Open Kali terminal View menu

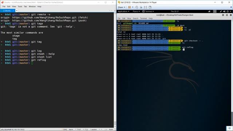[x=129, y=19]
